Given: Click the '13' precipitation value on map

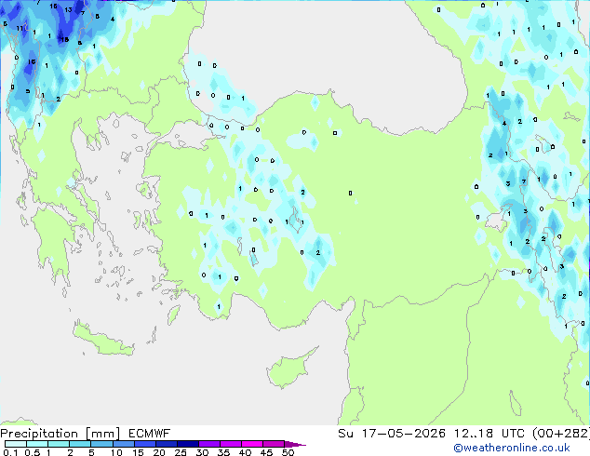Looking at the screenshot, I should 68,10.
